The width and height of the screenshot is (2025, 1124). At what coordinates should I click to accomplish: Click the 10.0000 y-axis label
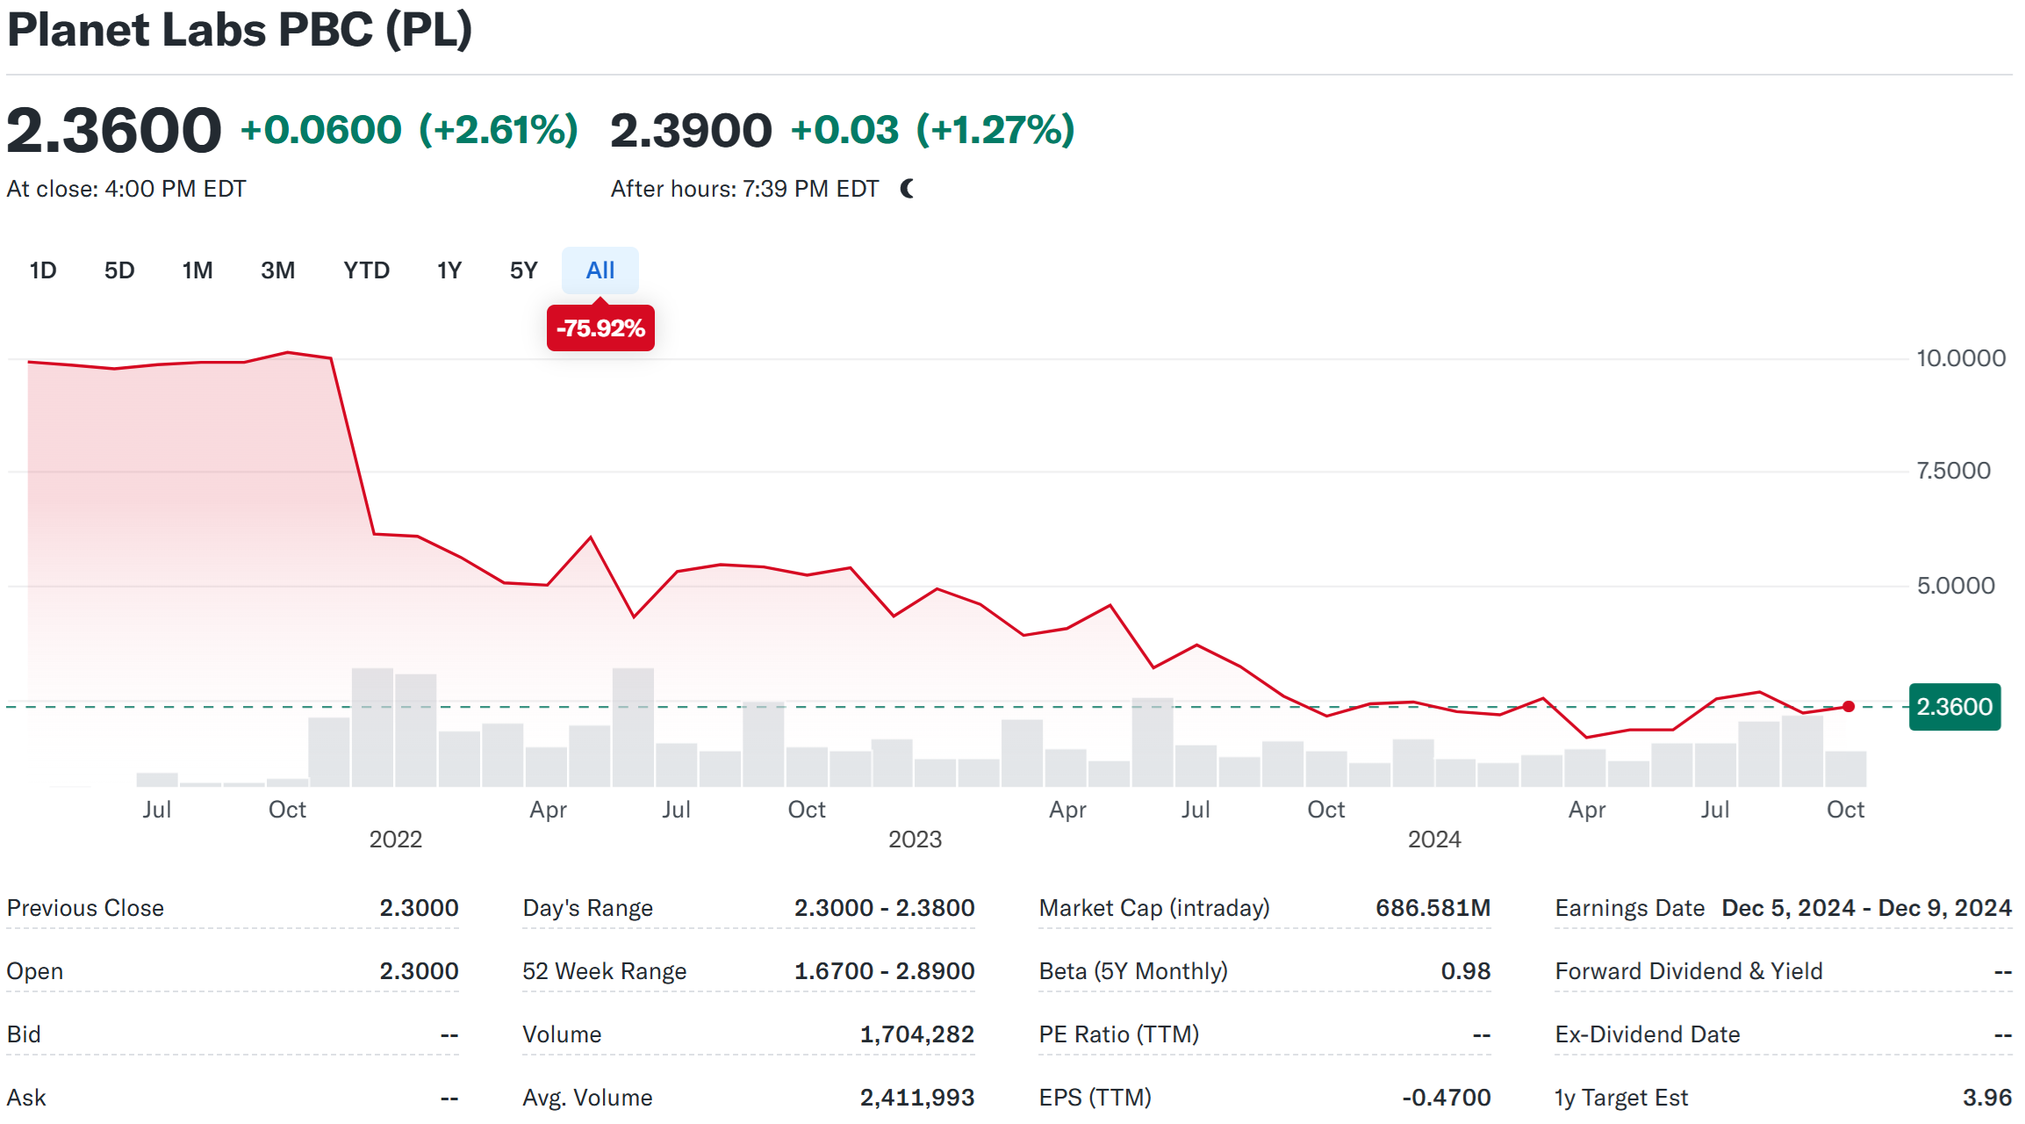pos(1961,358)
